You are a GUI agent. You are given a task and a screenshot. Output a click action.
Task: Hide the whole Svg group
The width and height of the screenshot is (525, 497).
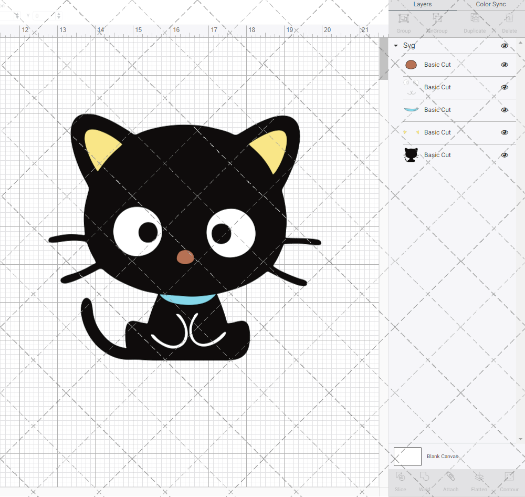tap(505, 46)
